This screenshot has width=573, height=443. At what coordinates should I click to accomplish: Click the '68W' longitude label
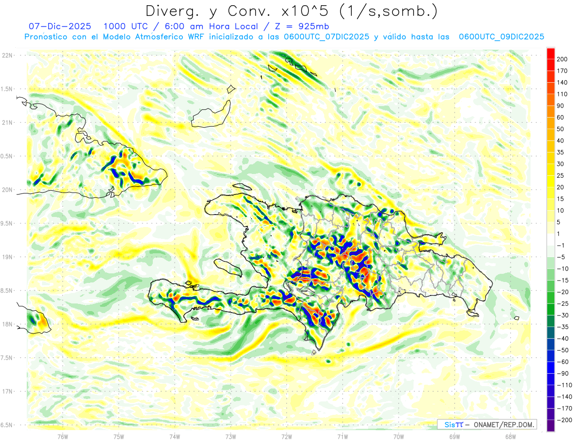coord(510,436)
